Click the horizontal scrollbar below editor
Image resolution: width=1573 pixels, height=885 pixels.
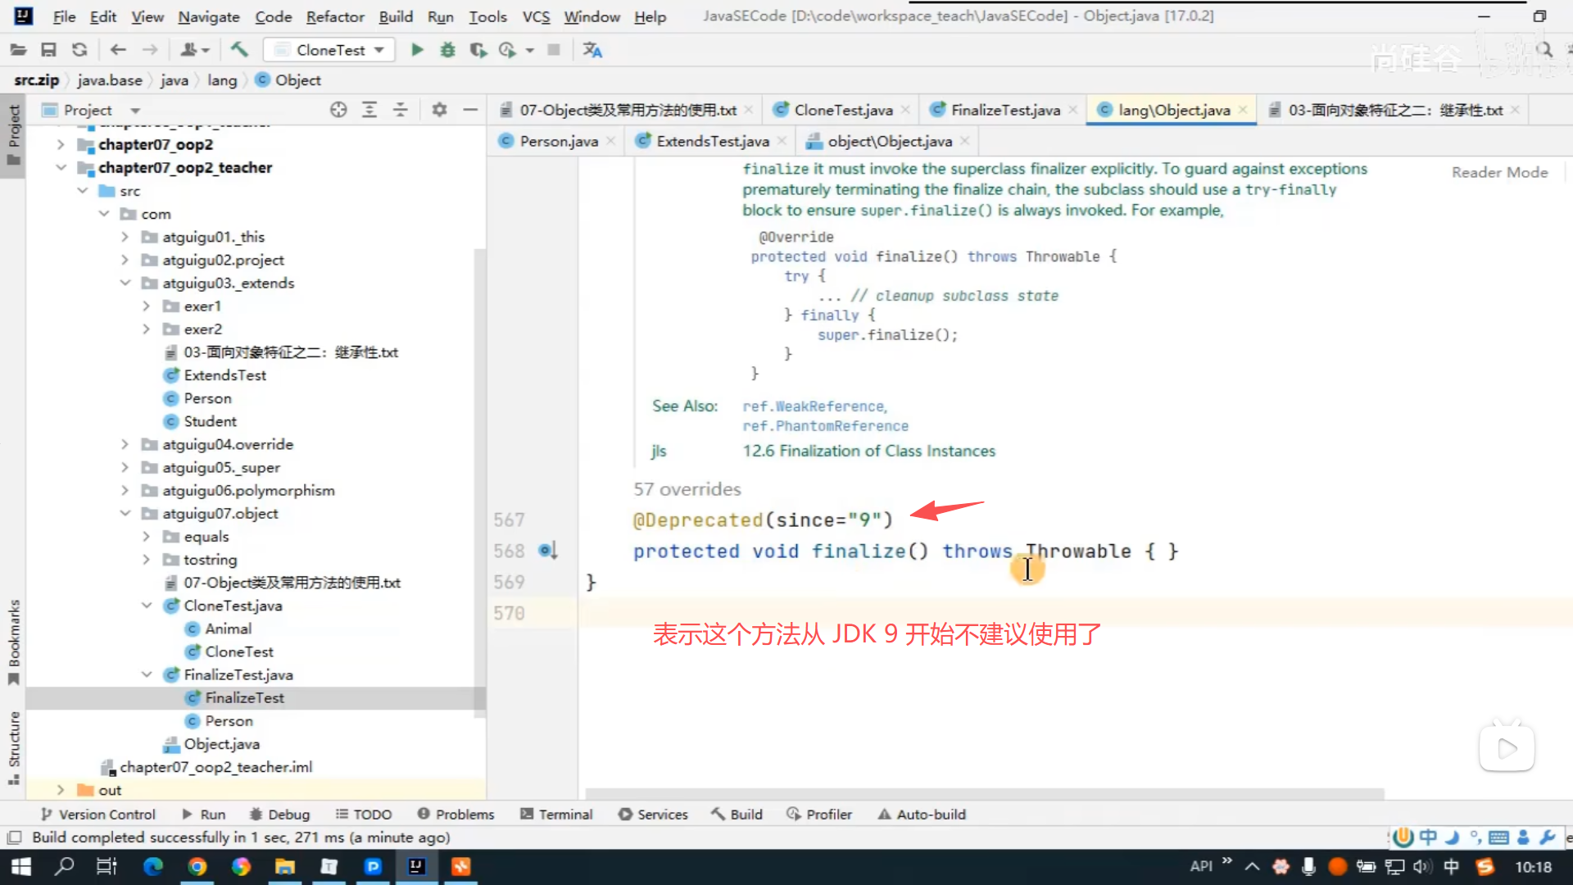pyautogui.click(x=983, y=794)
